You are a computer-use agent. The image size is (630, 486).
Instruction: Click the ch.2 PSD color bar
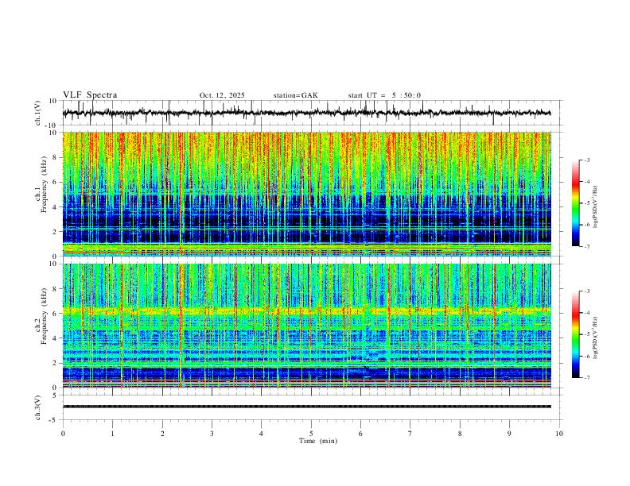(576, 334)
